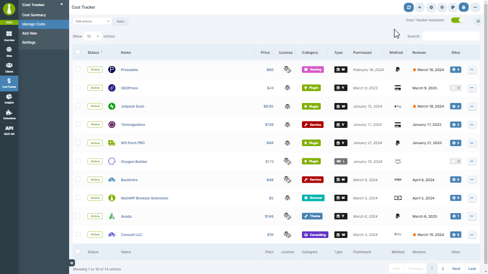This screenshot has width=488, height=274.
Task: Click the Pressable product logo icon
Action: pos(112,70)
